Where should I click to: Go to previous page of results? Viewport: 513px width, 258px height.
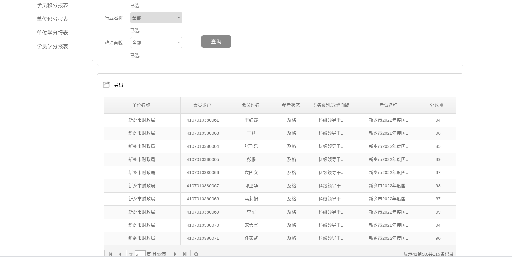click(120, 254)
